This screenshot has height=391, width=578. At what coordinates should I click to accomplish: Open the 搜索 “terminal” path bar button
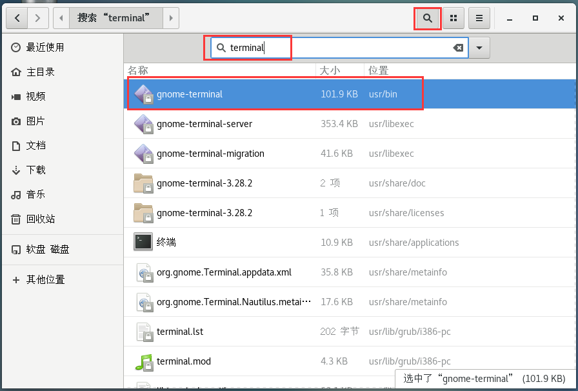(115, 18)
